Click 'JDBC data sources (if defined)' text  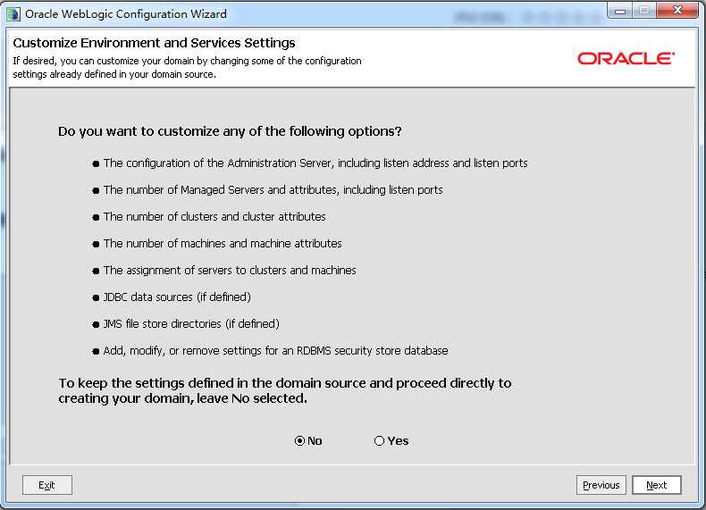(177, 297)
